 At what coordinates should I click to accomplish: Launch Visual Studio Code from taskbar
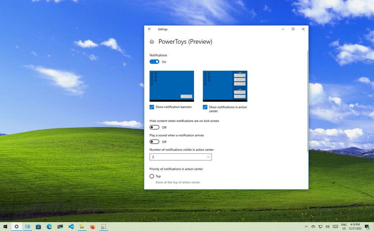[x=71, y=227]
